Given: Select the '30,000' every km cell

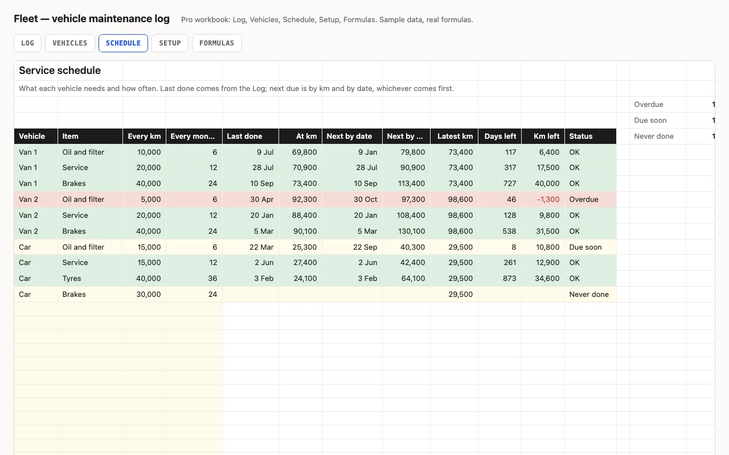Looking at the screenshot, I should (145, 295).
